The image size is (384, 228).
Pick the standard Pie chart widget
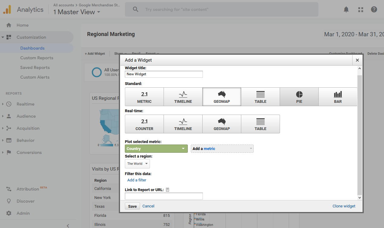[x=299, y=97]
